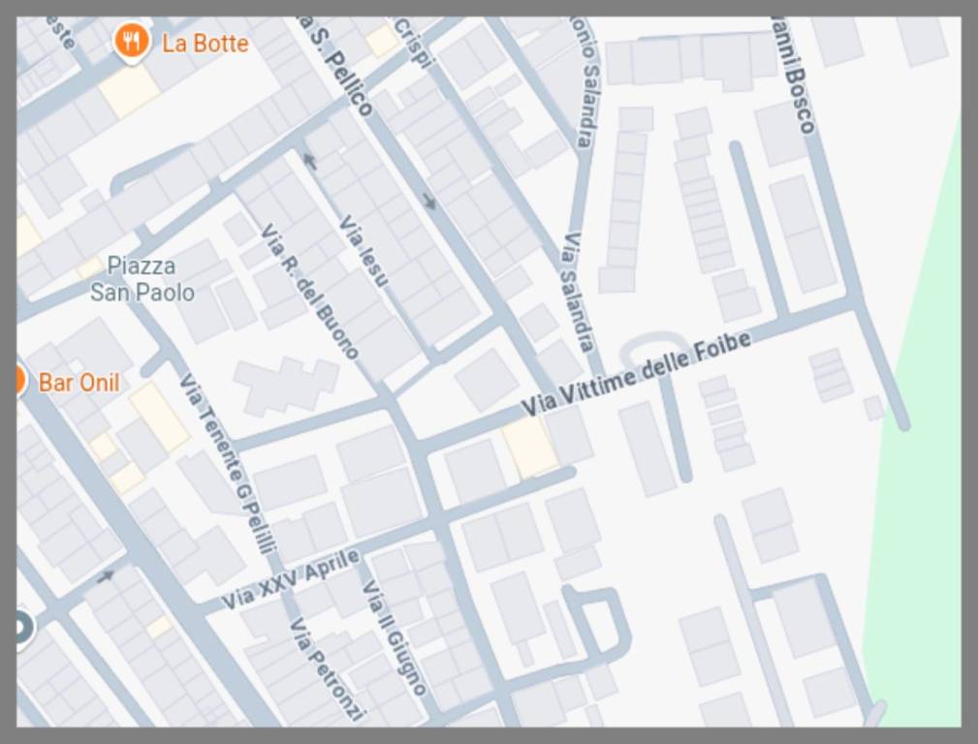Click the Via XXV Aprile street label
Image resolution: width=978 pixels, height=744 pixels.
coord(291,579)
